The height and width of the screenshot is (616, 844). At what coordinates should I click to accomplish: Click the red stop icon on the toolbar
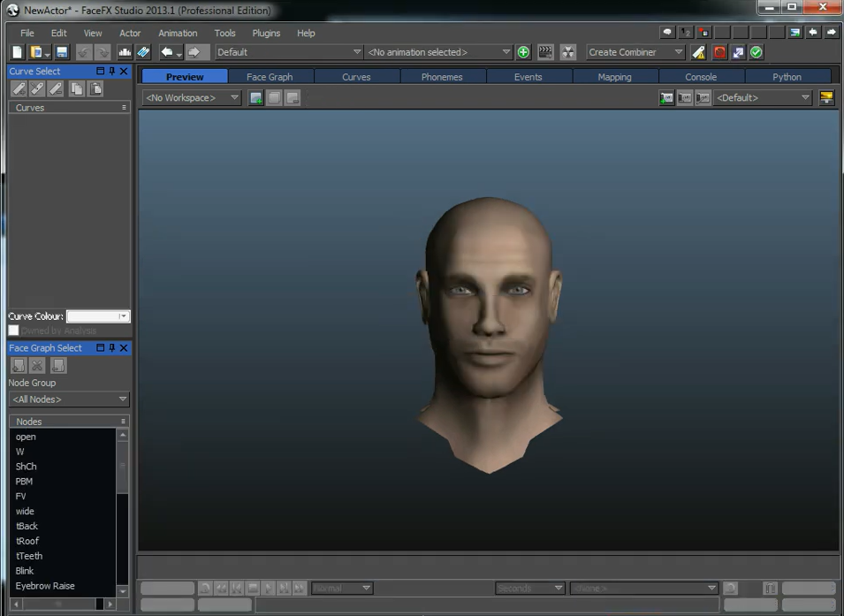click(718, 52)
